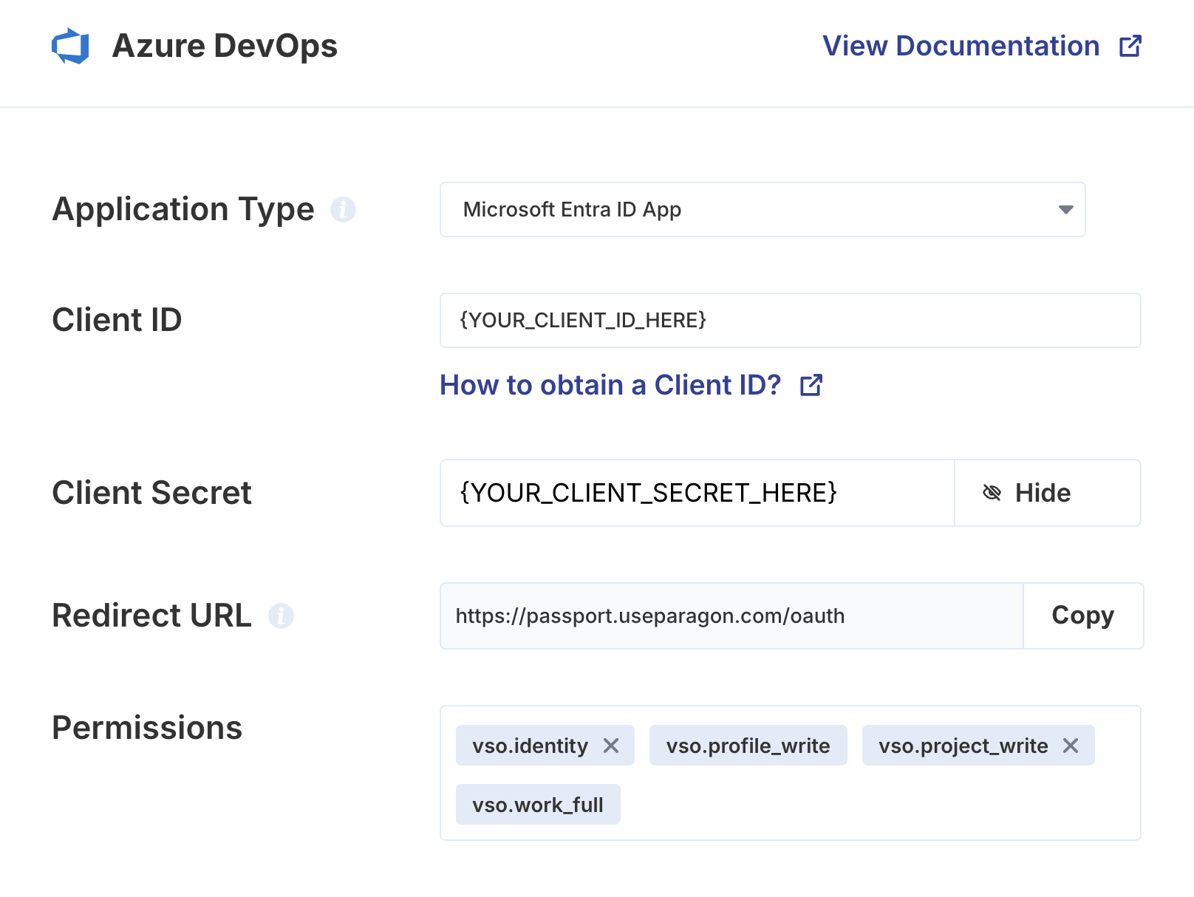This screenshot has height=897, width=1194.
Task: Click external icon after Client ID help link
Action: 811,385
